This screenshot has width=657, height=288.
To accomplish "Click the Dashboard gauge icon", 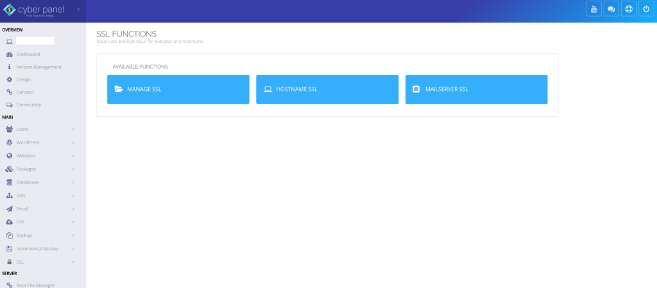I will pos(10,55).
